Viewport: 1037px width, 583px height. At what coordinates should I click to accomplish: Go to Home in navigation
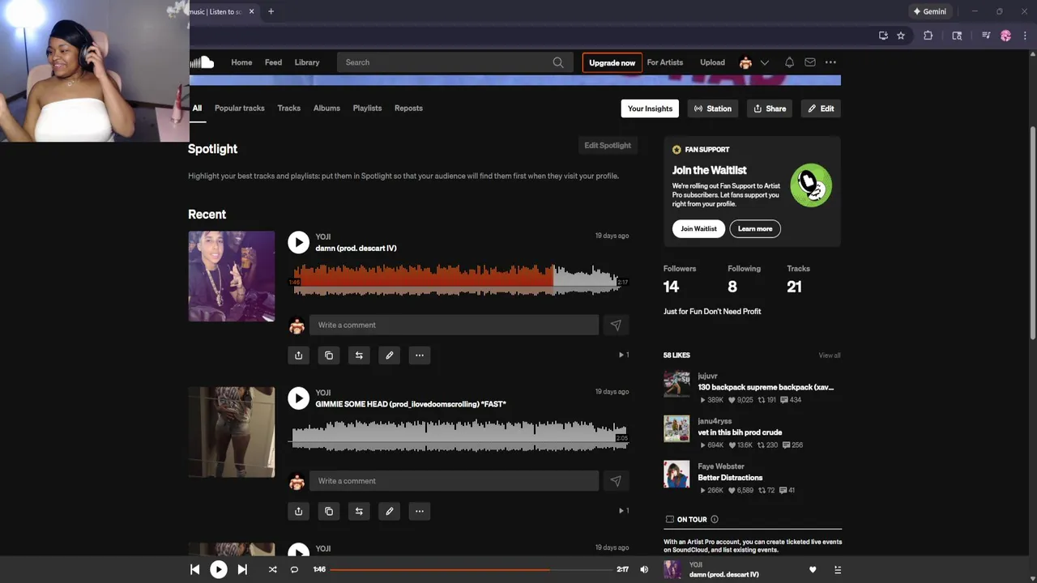tap(241, 62)
